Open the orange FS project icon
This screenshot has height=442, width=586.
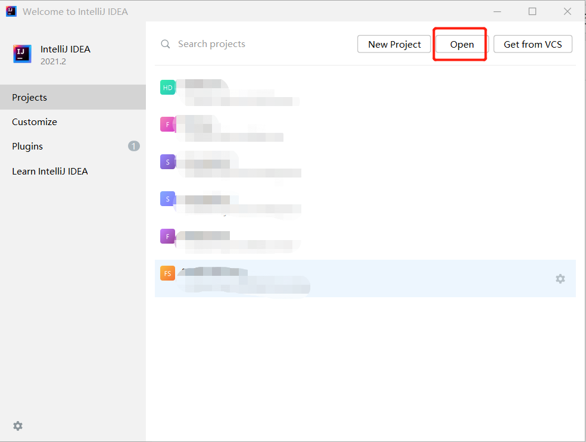point(167,273)
